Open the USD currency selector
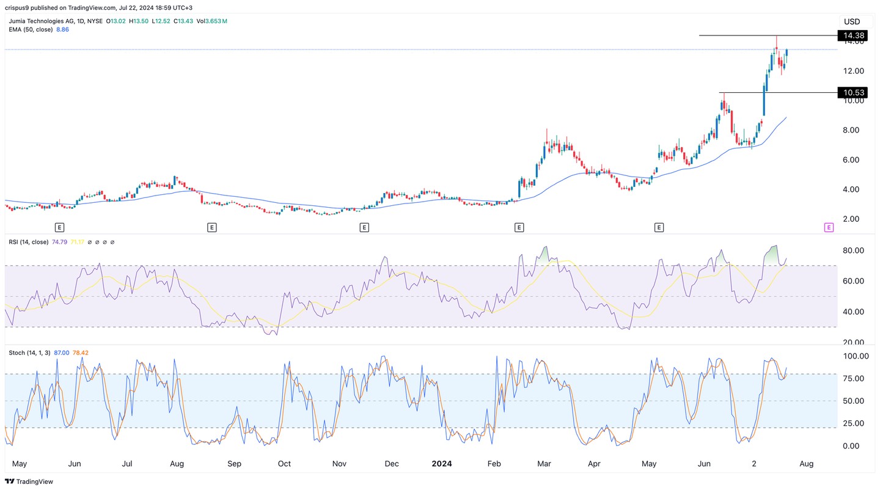 (851, 21)
